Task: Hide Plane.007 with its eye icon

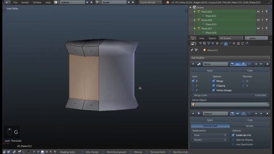Action: [x=258, y=29]
